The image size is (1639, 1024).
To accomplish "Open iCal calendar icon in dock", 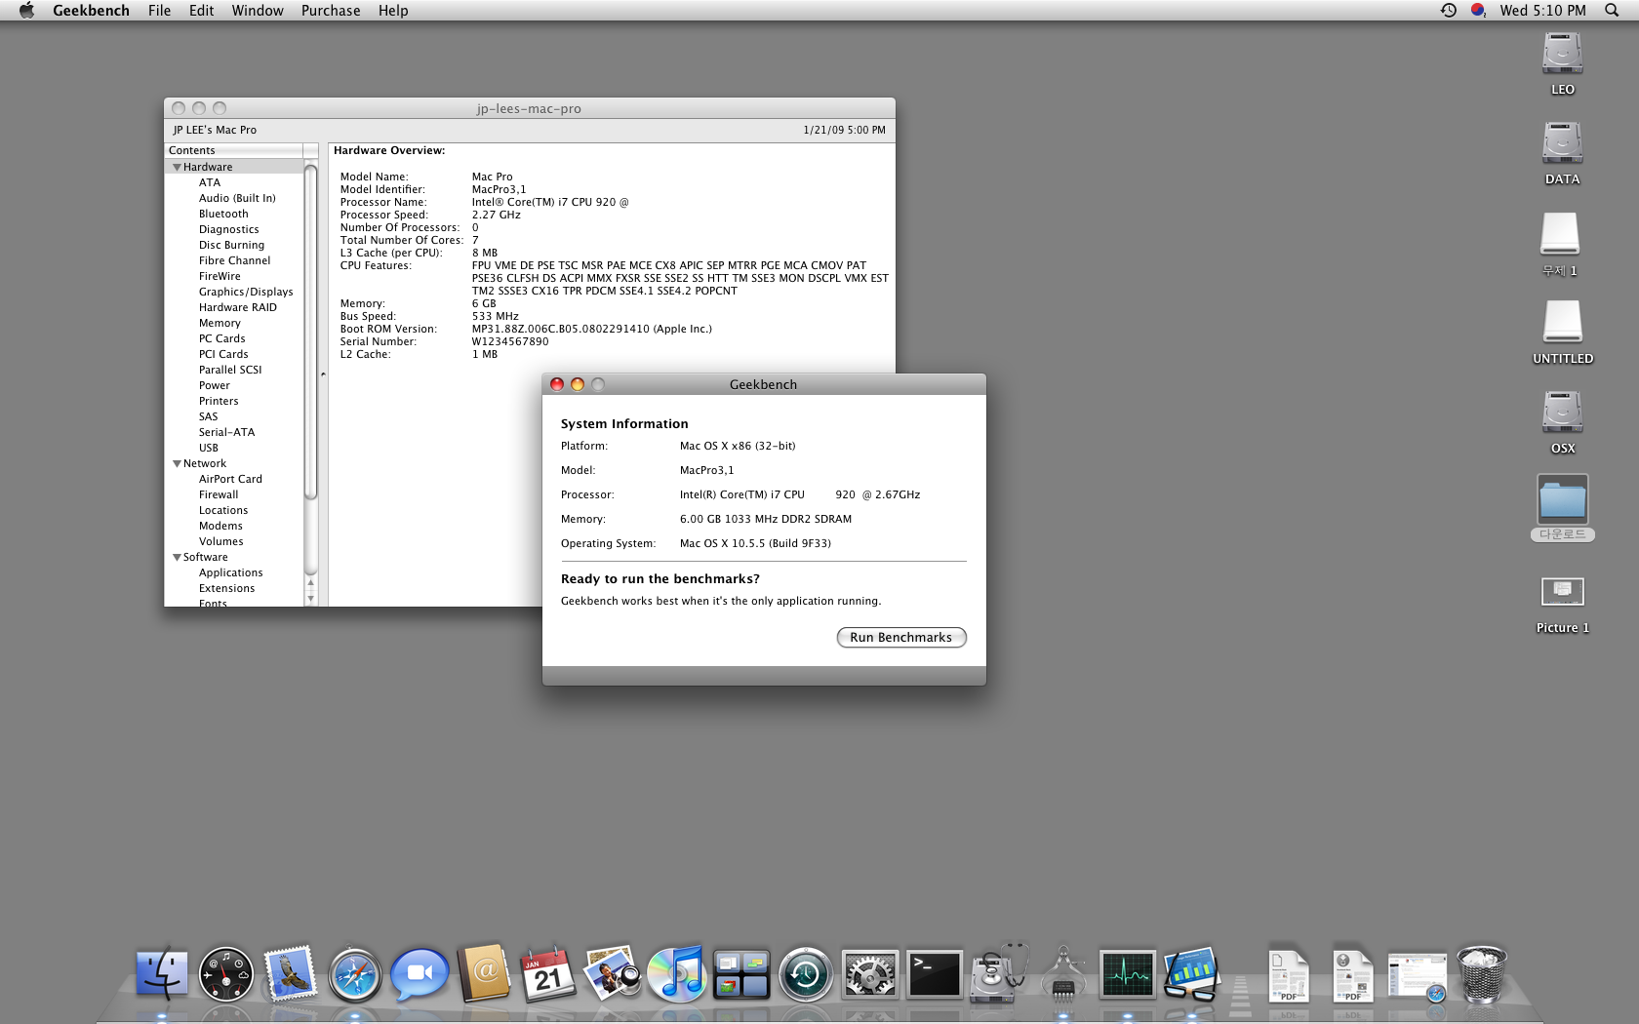I will click(x=548, y=974).
